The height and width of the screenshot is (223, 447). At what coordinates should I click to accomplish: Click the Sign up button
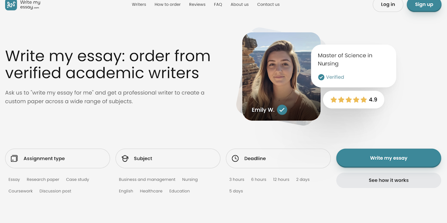(x=424, y=4)
